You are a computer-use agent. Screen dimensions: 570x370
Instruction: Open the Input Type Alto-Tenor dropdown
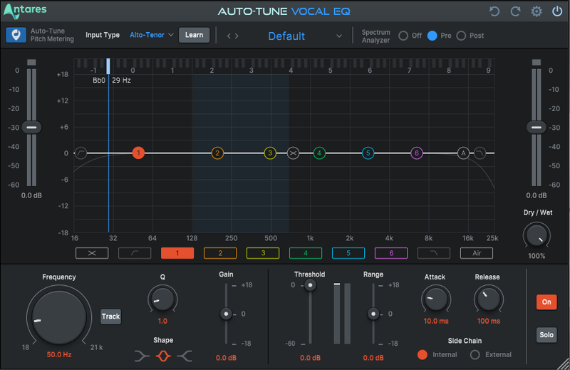[151, 35]
